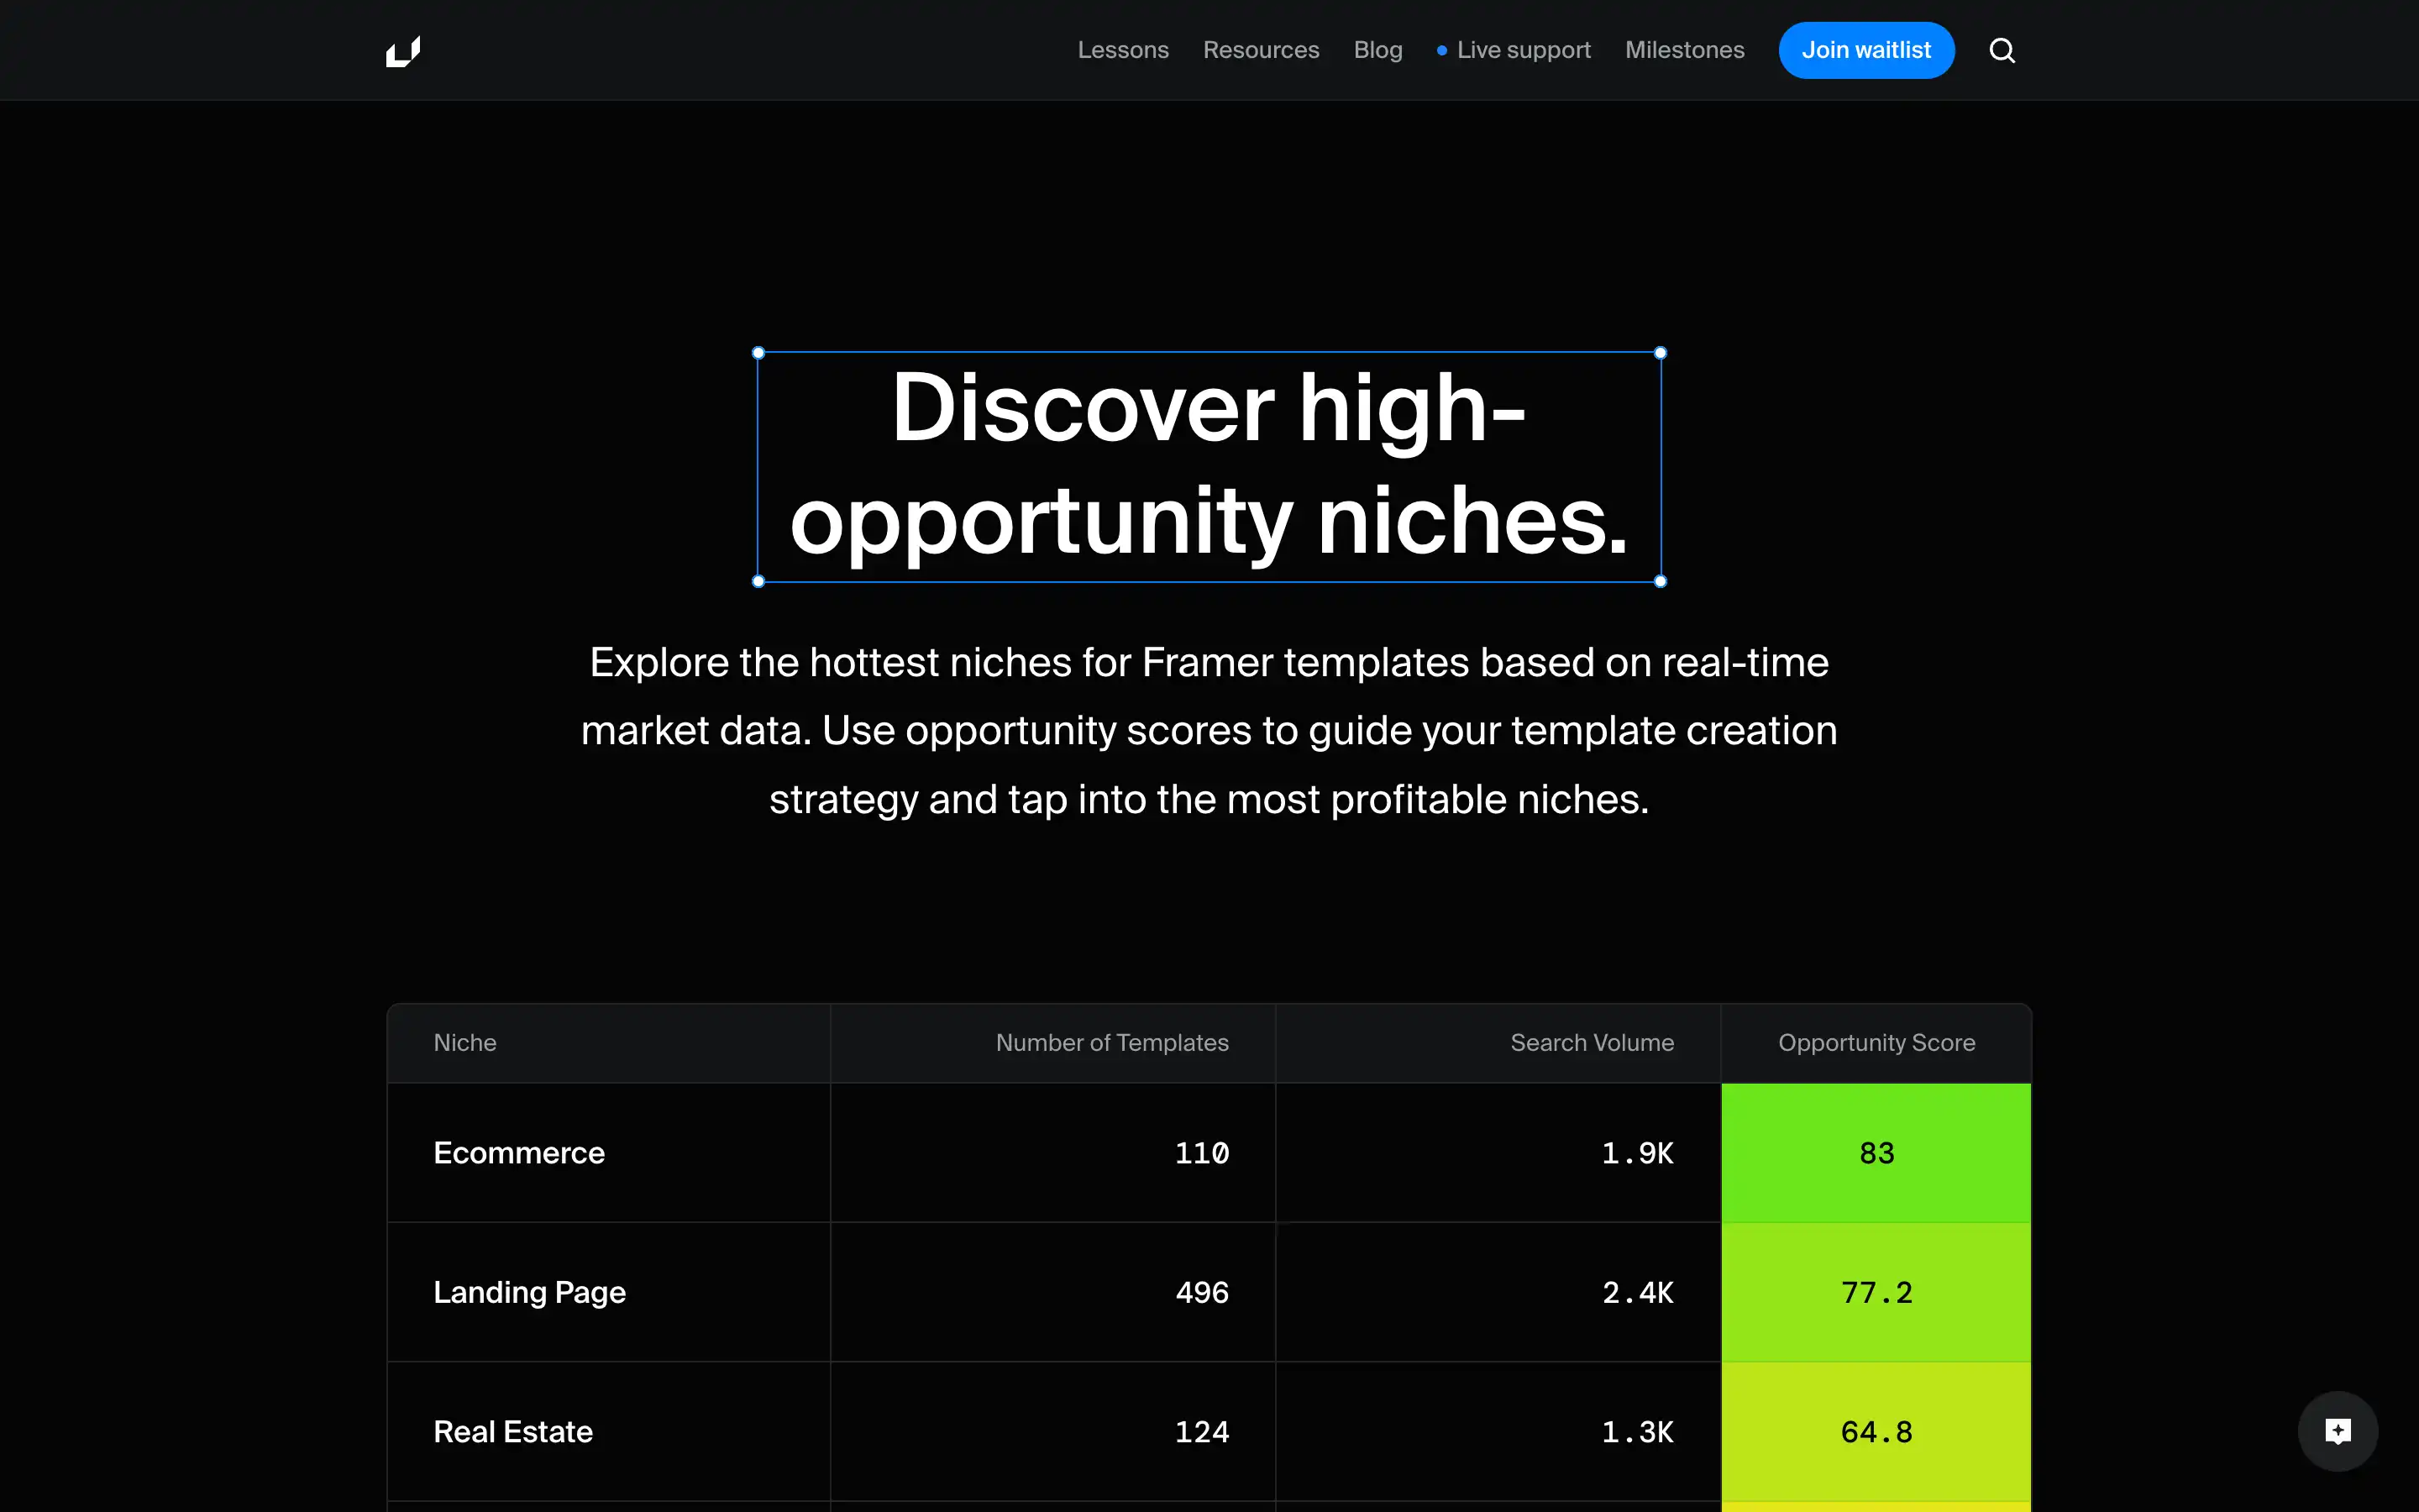The height and width of the screenshot is (1512, 2419).
Task: Click the Join waitlist button
Action: click(x=1866, y=50)
